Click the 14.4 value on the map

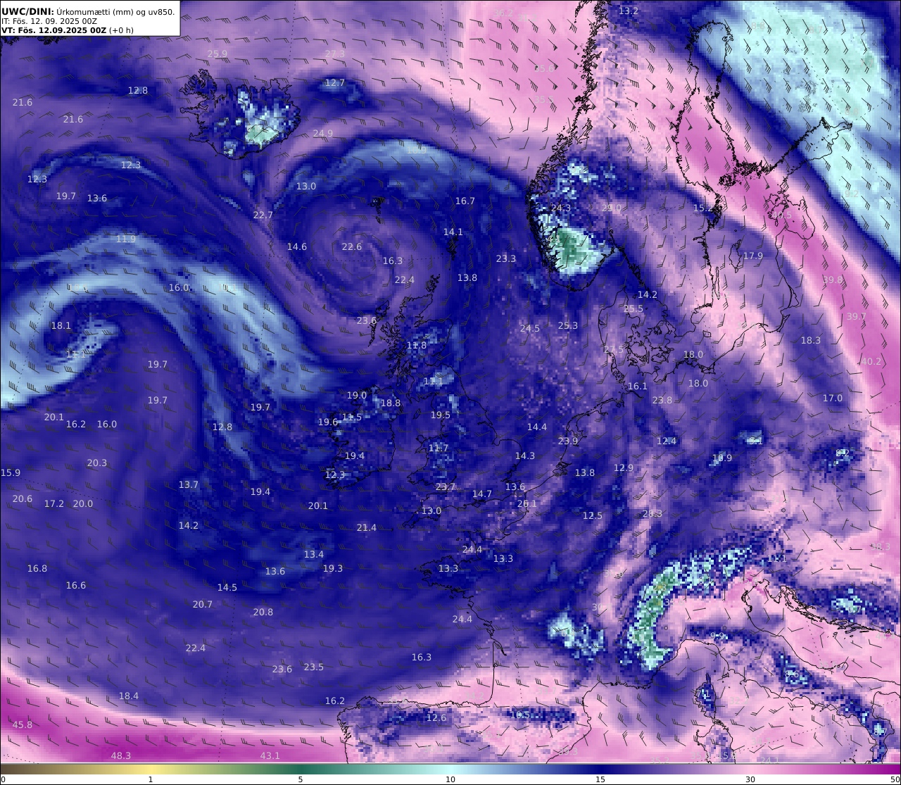[537, 427]
